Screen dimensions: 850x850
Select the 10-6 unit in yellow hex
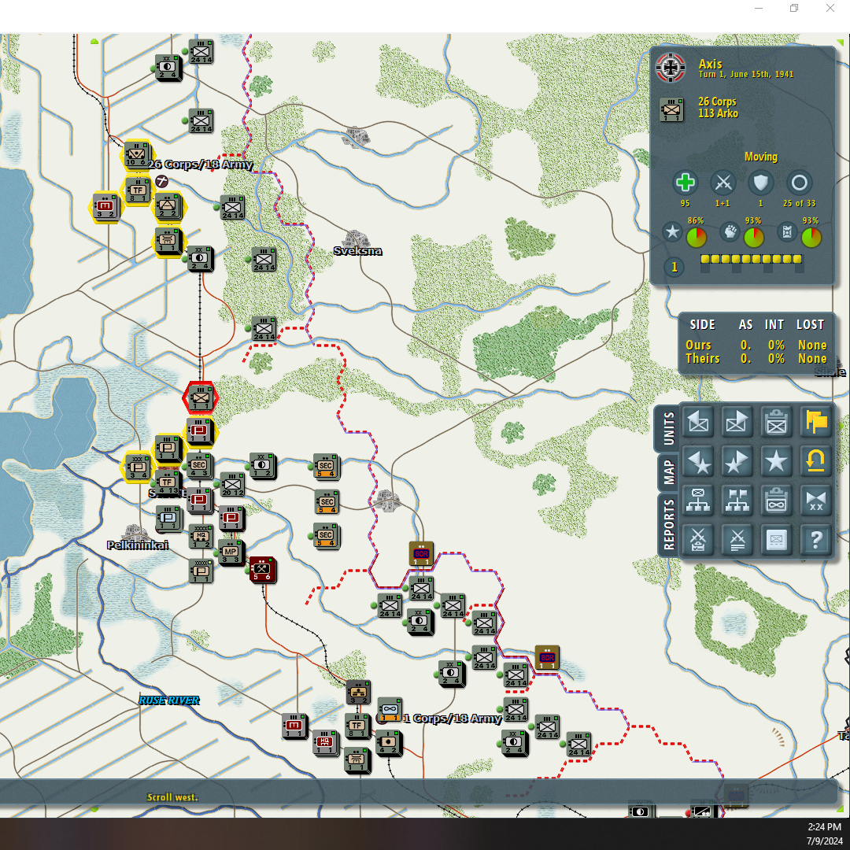[x=136, y=154]
